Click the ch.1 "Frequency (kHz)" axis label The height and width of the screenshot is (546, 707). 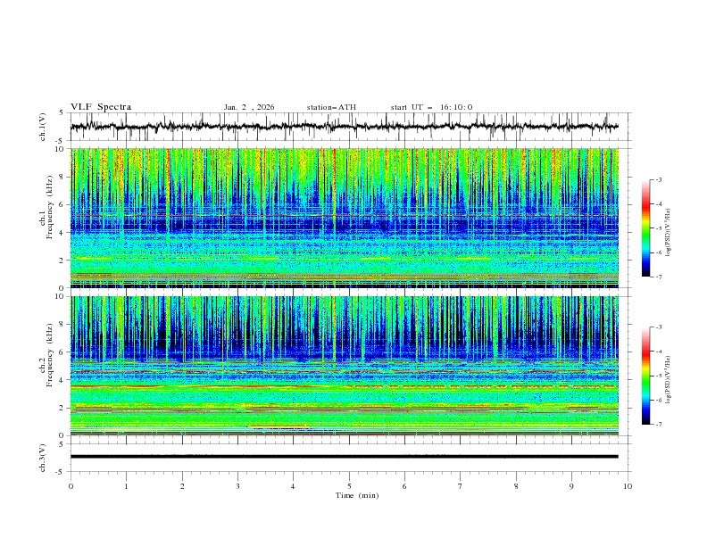tap(50, 205)
